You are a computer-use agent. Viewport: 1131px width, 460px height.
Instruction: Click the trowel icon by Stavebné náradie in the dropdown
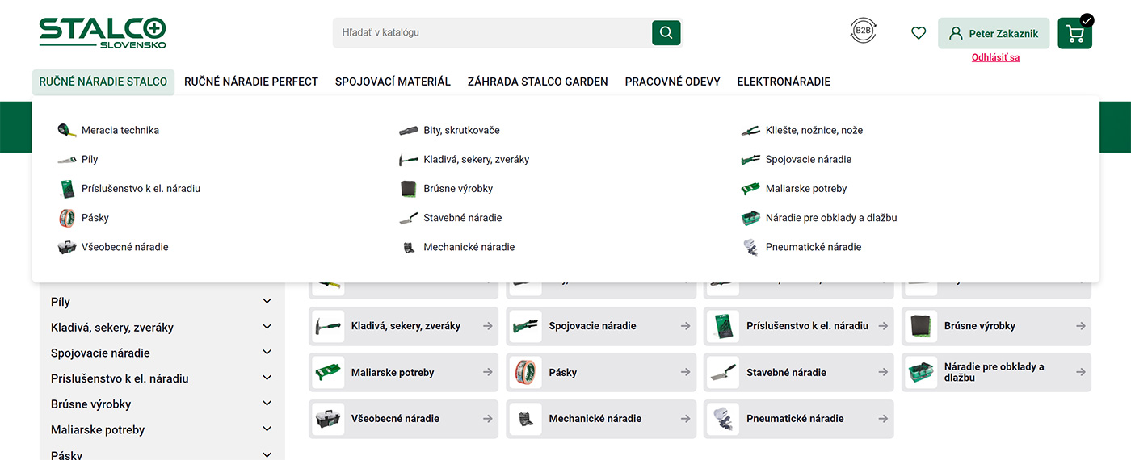pyautogui.click(x=409, y=218)
